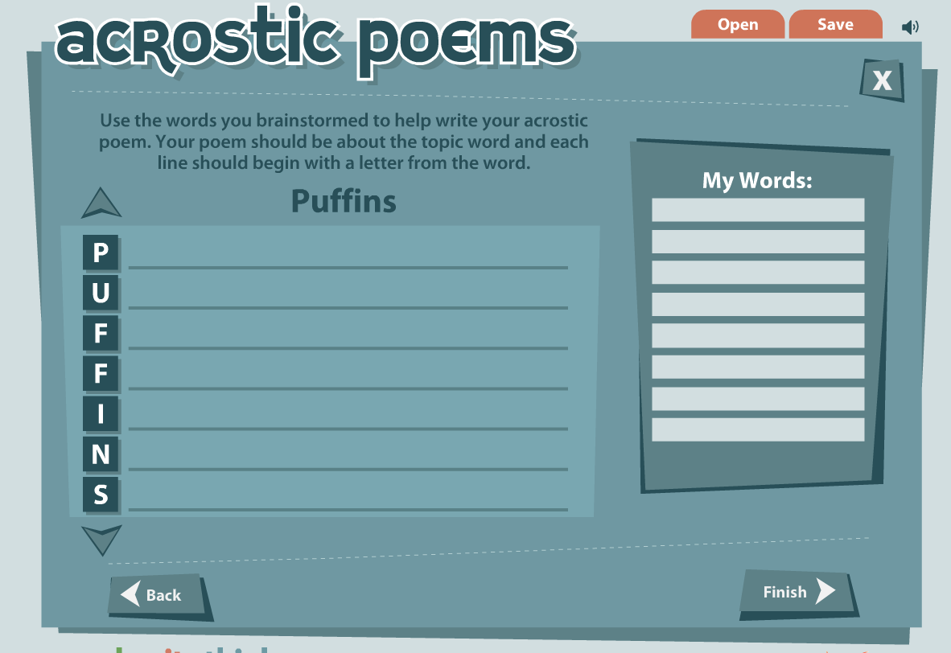Click the first F letter tile
This screenshot has height=653, width=951.
pos(101,334)
